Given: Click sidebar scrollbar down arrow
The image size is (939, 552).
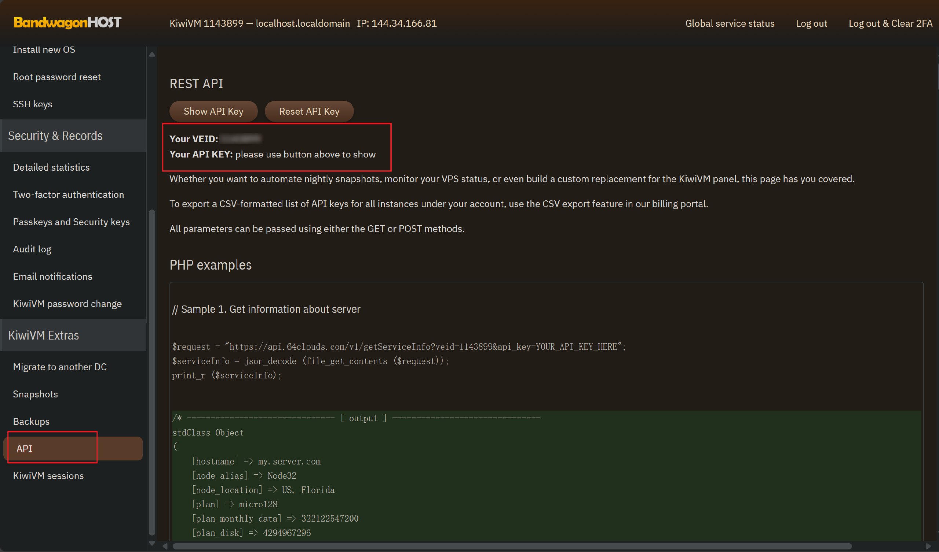Looking at the screenshot, I should tap(151, 544).
